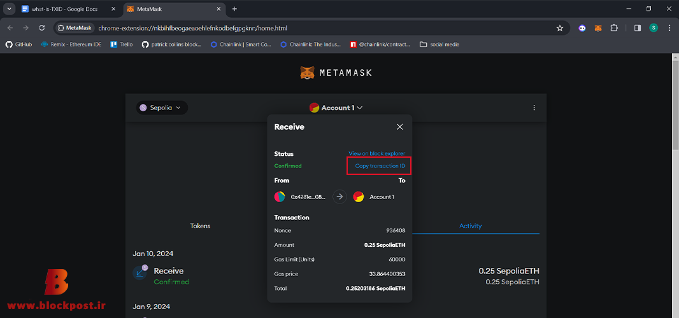Screen dimensions: 679x318
Task: Open the Chrome profile avatar S
Action: click(654, 28)
